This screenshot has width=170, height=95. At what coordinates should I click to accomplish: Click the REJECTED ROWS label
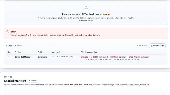coord(14,46)
